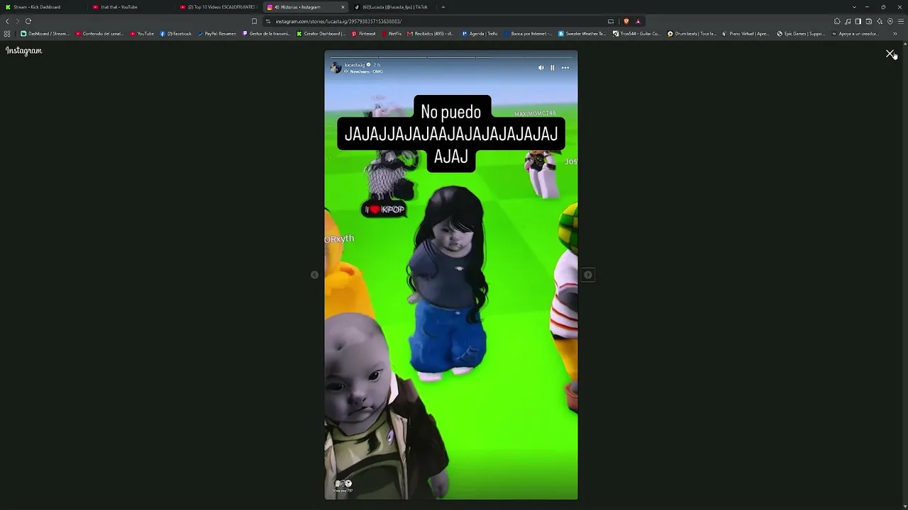This screenshot has width=908, height=510.
Task: Open the story's three-dot options menu
Action: coord(565,68)
